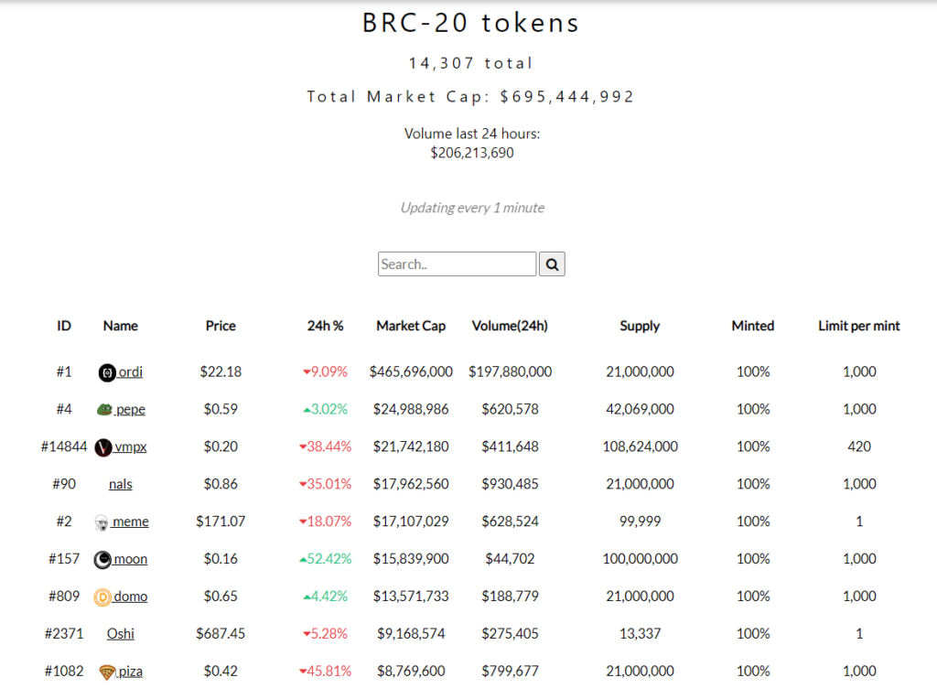Open the Oshi token link
Screen dimensions: 937x699
point(120,633)
